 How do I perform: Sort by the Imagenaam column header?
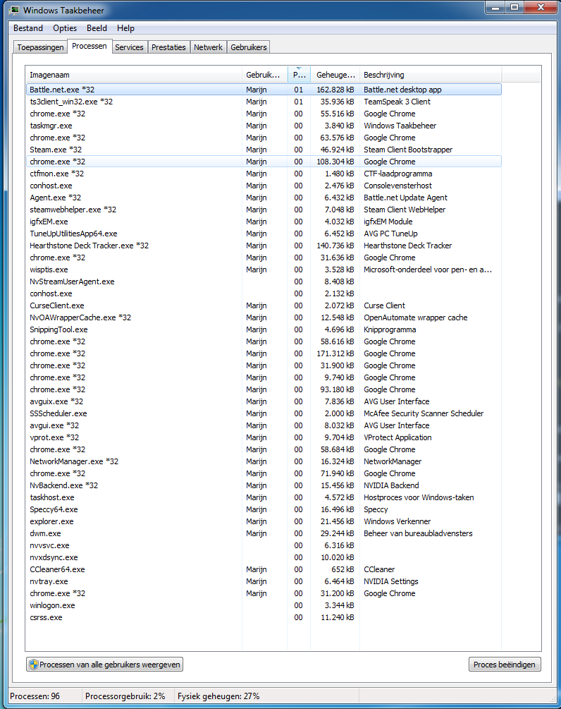coord(134,75)
